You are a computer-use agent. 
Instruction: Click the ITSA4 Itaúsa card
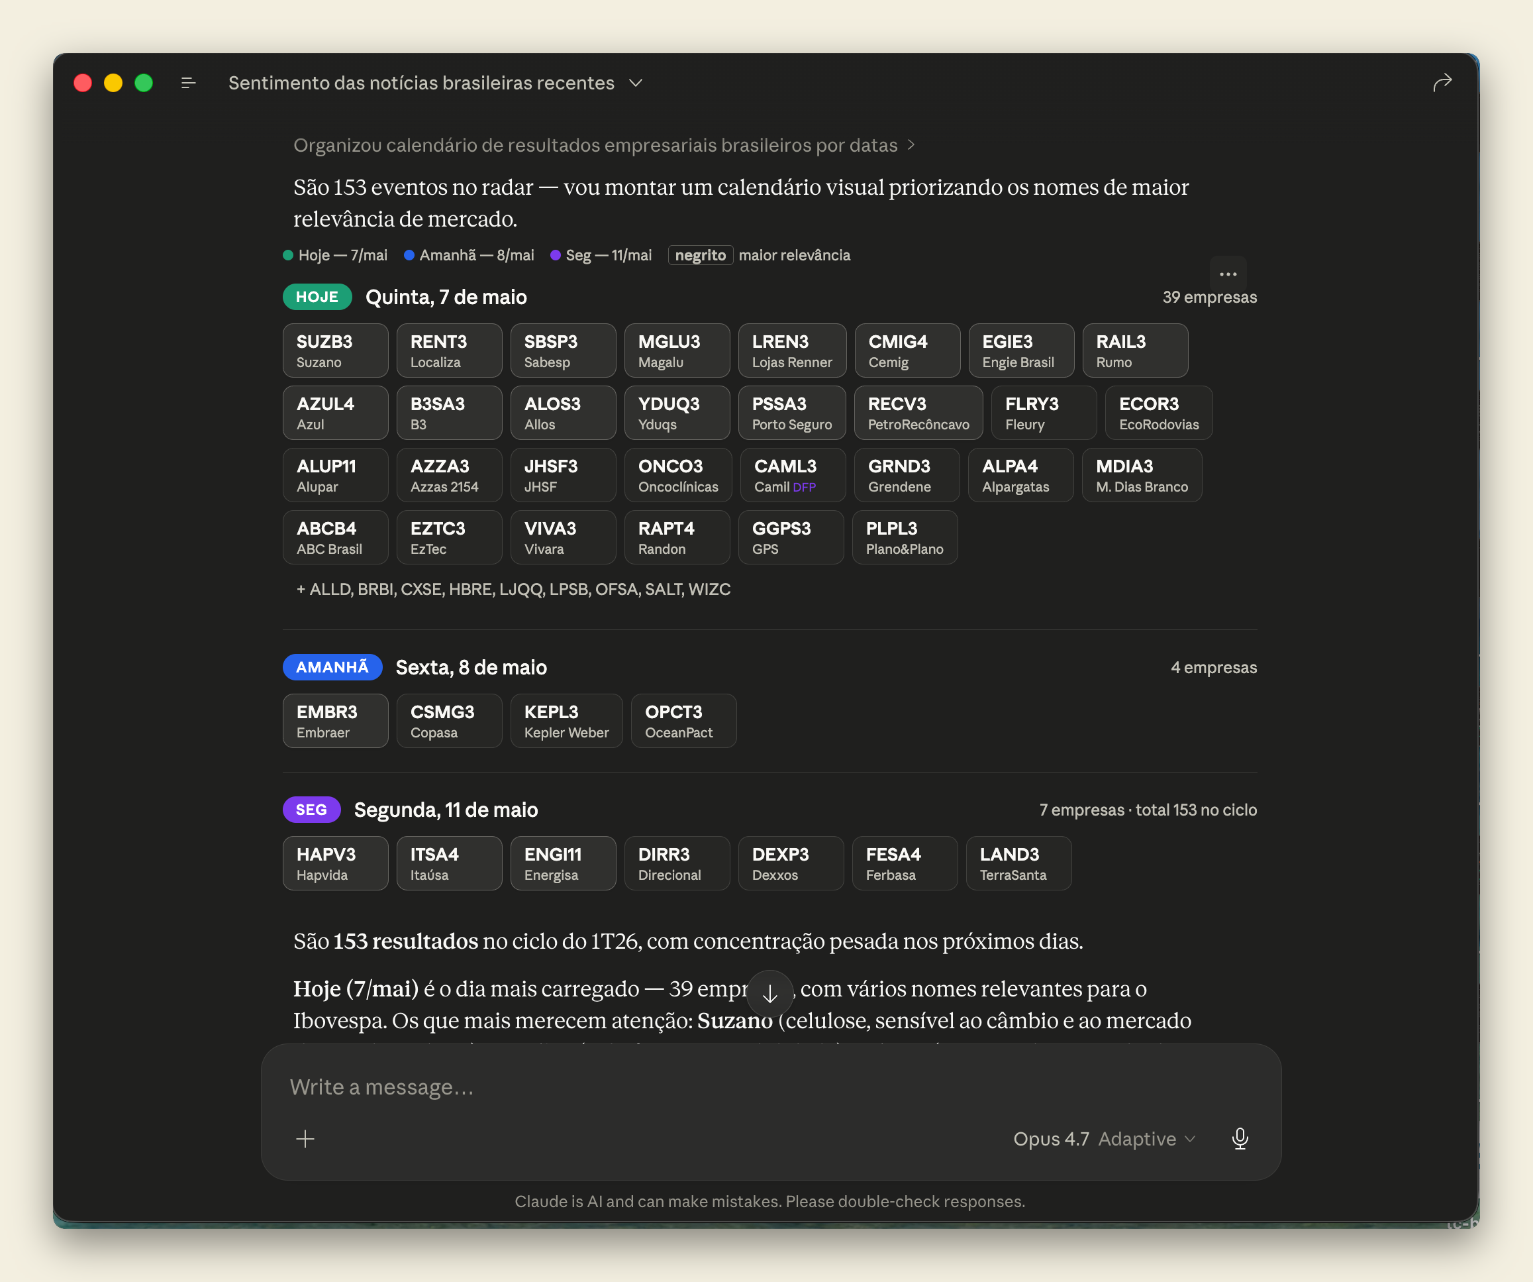[449, 863]
